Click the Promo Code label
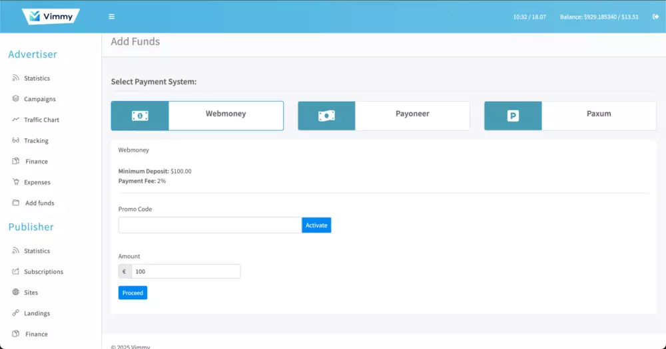 coord(135,209)
